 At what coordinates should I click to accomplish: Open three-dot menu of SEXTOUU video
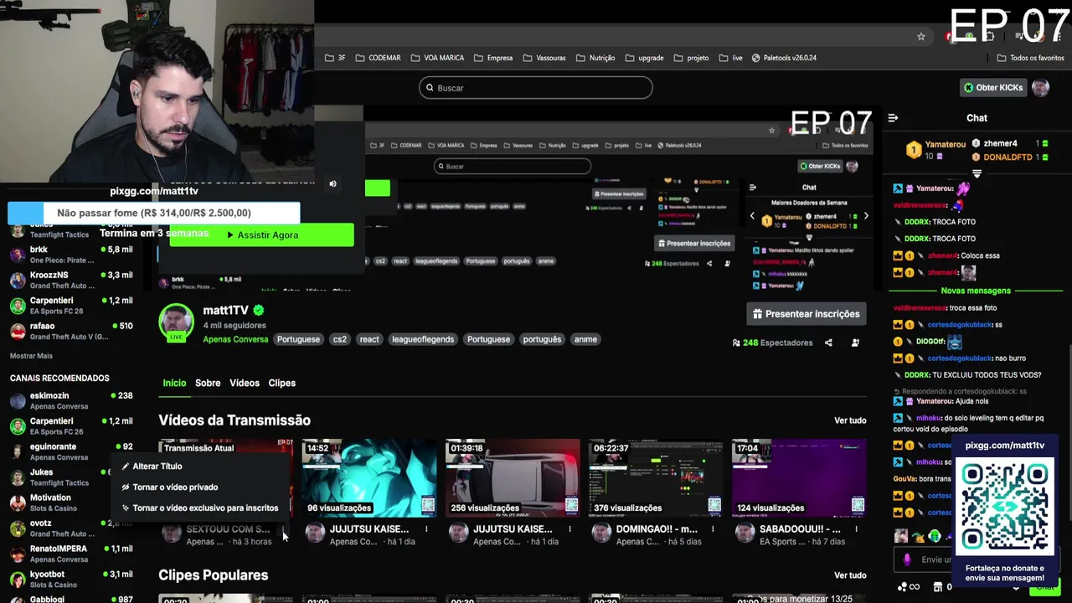click(x=283, y=529)
